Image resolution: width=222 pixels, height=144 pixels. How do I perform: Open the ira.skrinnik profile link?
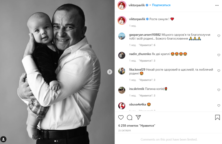point(136,89)
